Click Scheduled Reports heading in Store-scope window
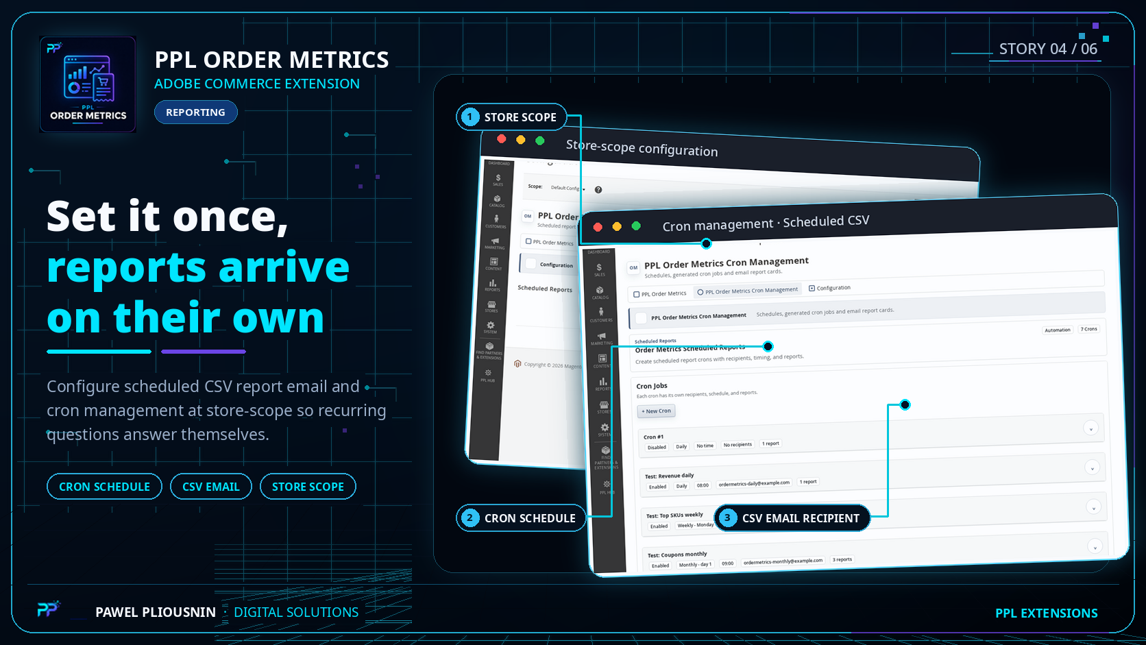The width and height of the screenshot is (1146, 645). tap(545, 289)
